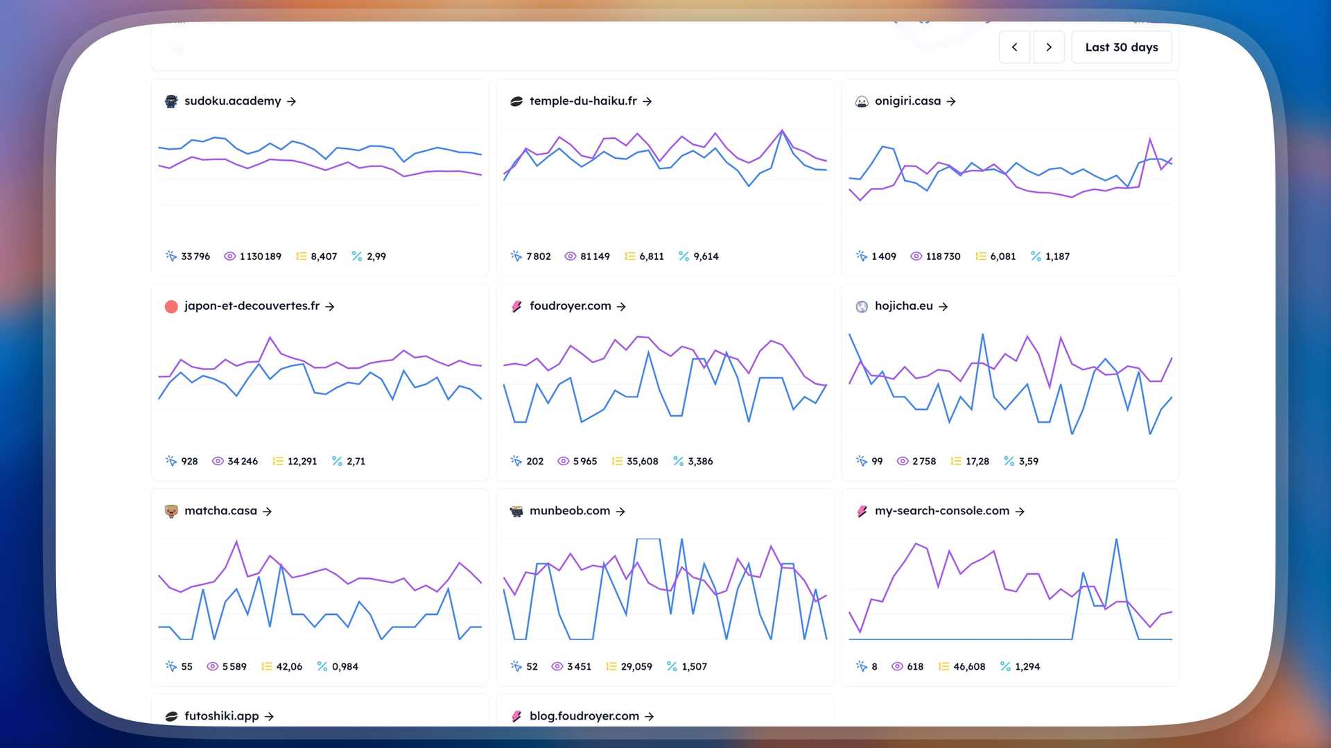
Task: Click the foudroyer.com lightning favicon
Action: point(516,306)
